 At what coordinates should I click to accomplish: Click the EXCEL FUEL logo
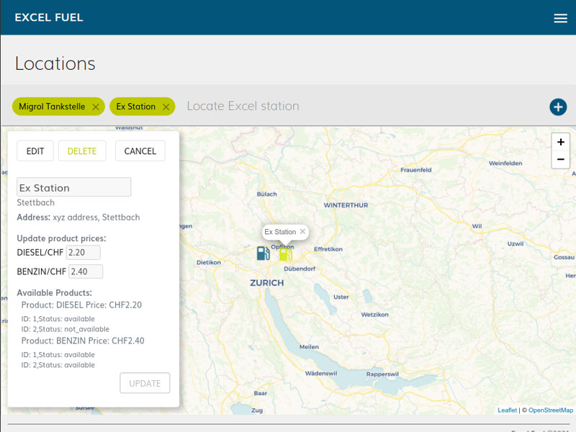coord(49,17)
